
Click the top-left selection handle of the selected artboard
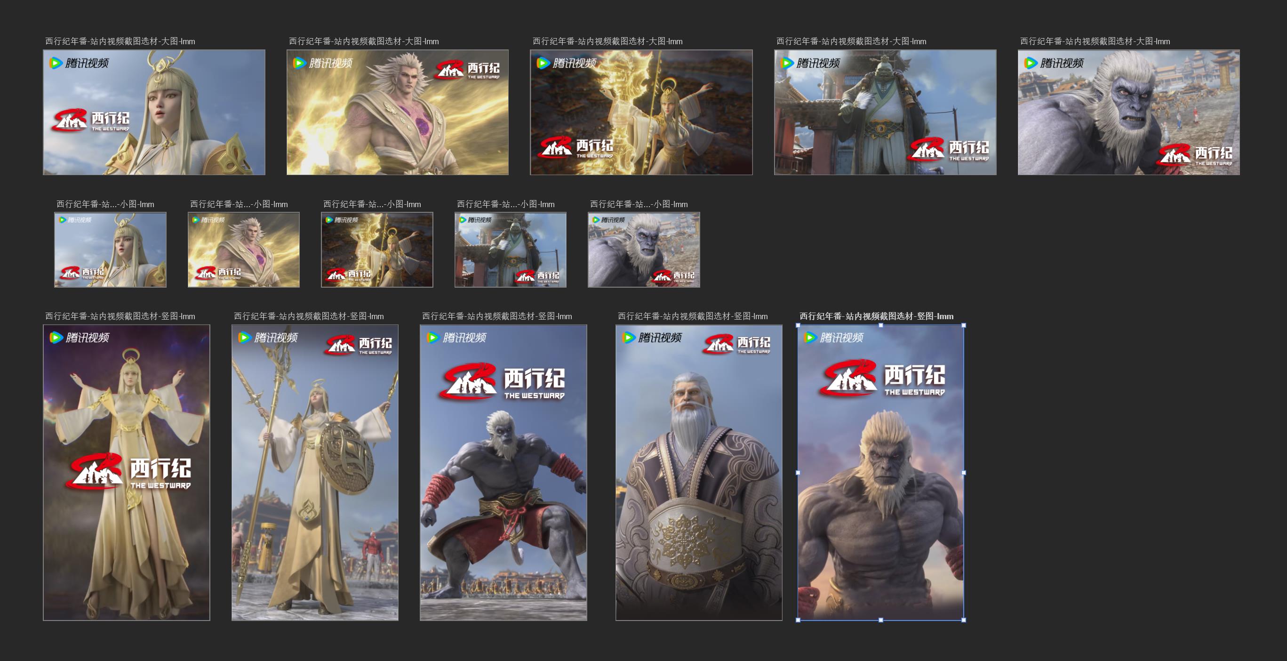pos(798,325)
